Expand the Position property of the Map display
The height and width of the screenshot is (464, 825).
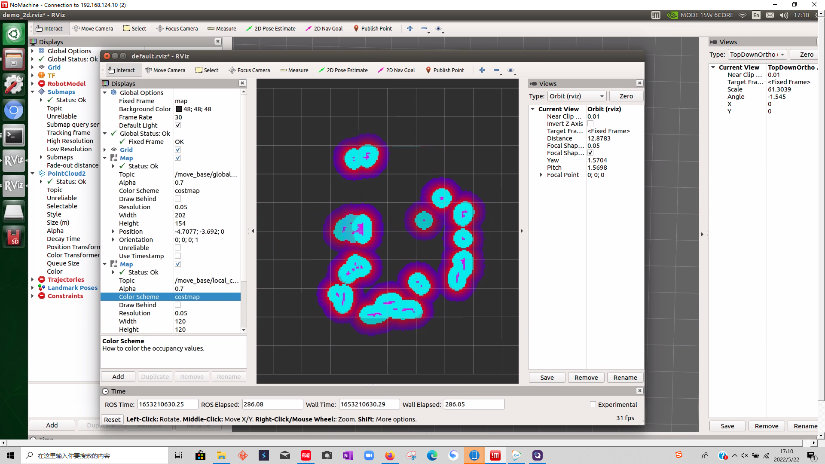click(x=113, y=232)
